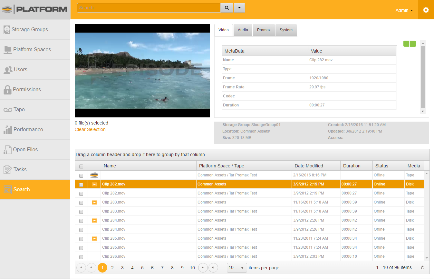The image size is (434, 279).
Task: Click the play icon for Clip 285.mov
Action: tap(94, 239)
